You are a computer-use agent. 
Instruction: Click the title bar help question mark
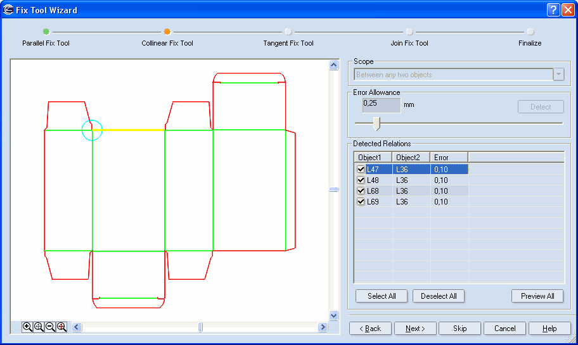pyautogui.click(x=553, y=9)
